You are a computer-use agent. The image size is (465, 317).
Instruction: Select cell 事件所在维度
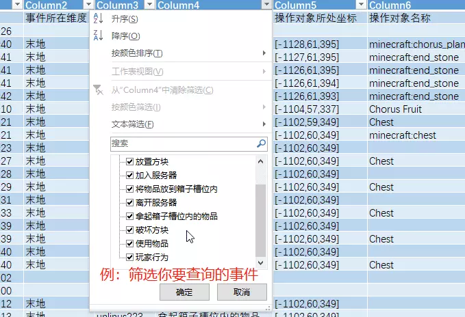tap(56, 18)
